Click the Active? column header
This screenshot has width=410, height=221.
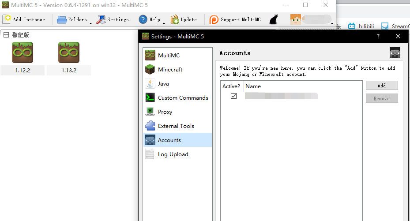click(x=232, y=86)
